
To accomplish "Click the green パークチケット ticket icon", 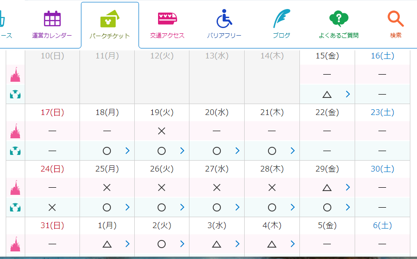I will pyautogui.click(x=109, y=19).
